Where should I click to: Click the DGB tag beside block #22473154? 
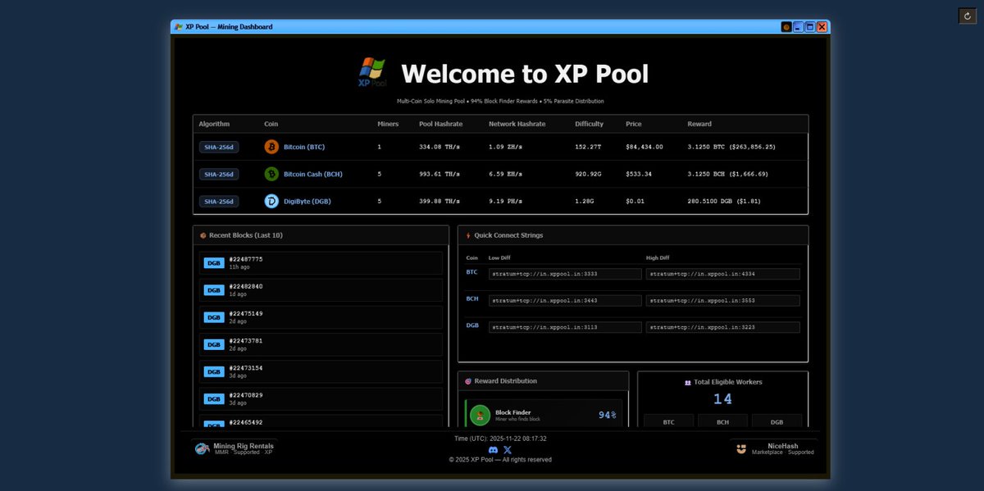point(214,371)
